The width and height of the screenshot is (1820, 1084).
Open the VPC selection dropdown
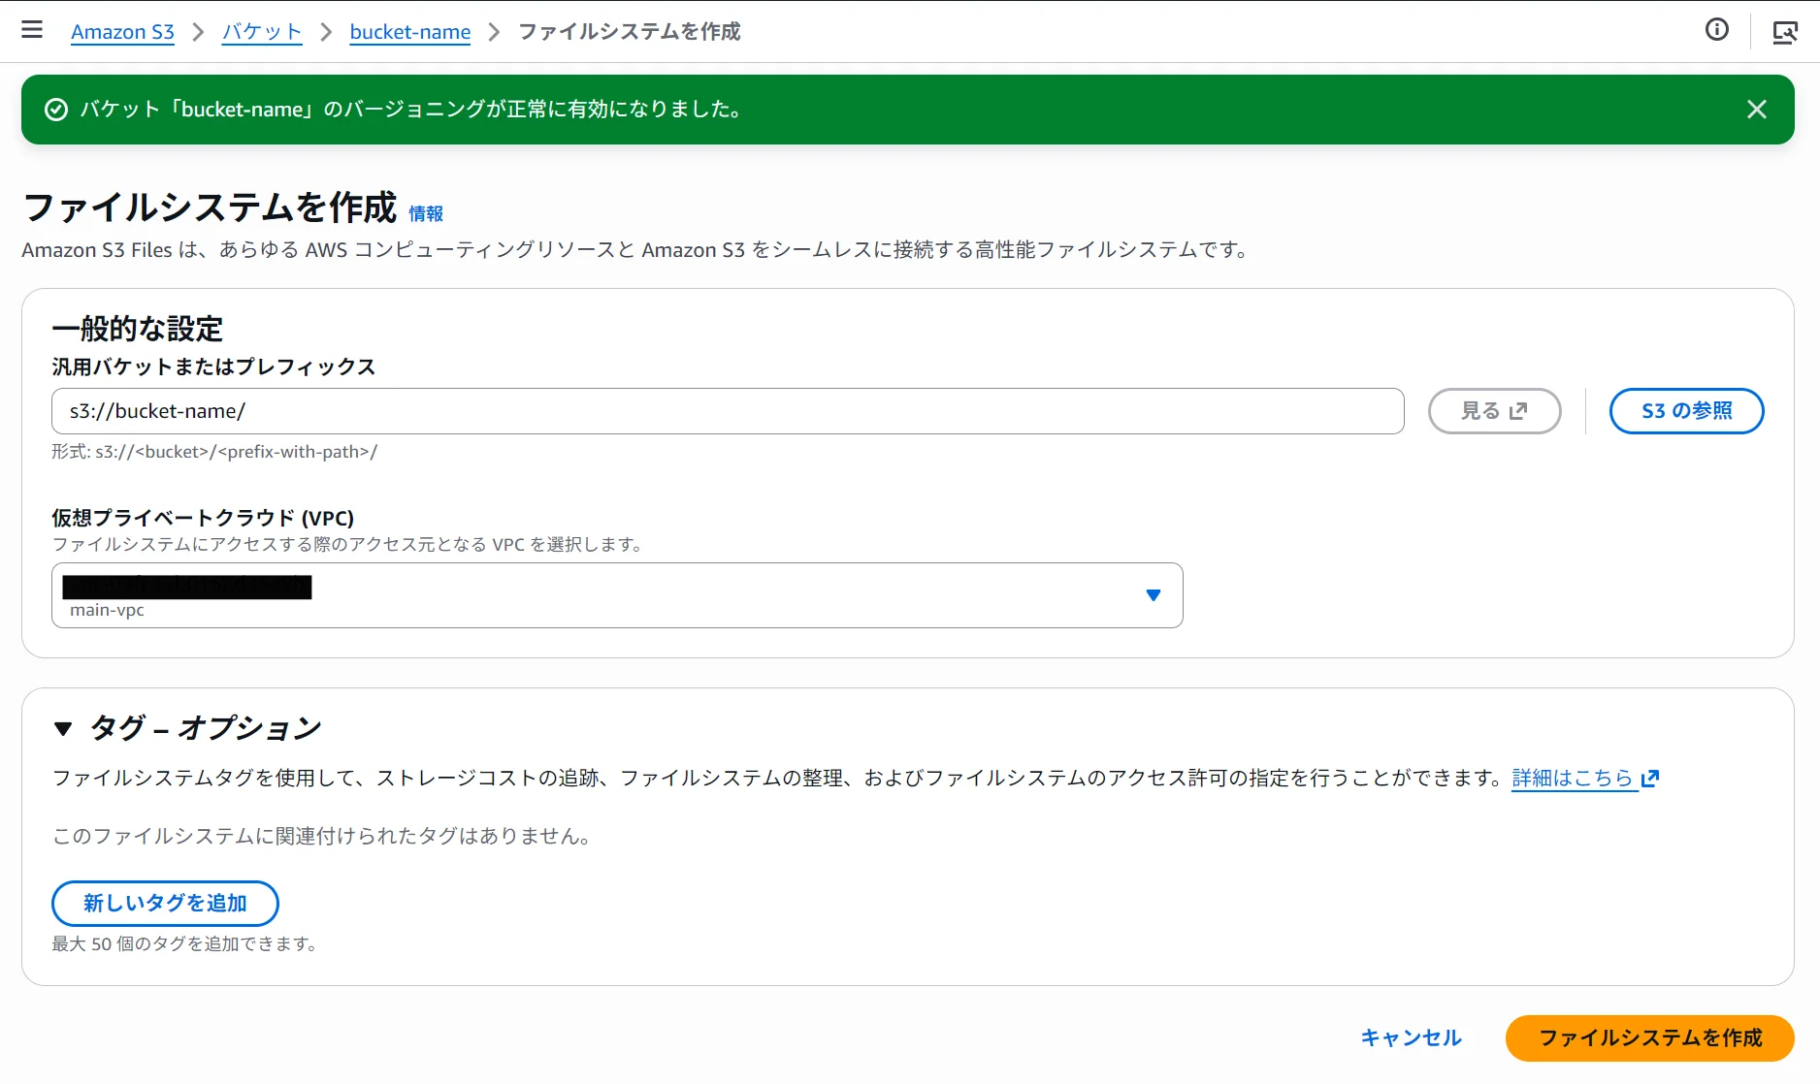click(617, 594)
